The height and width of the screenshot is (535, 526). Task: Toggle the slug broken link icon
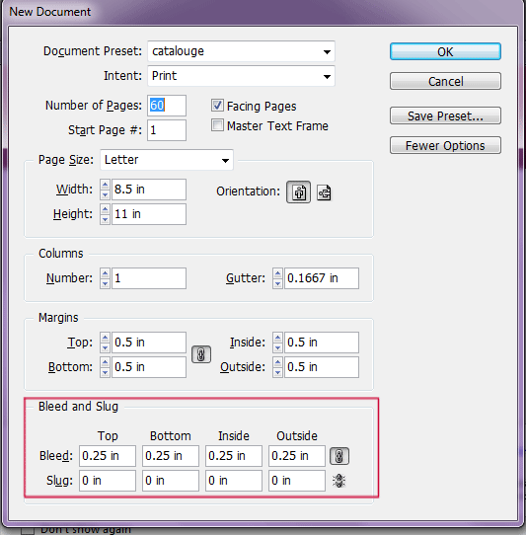[338, 481]
